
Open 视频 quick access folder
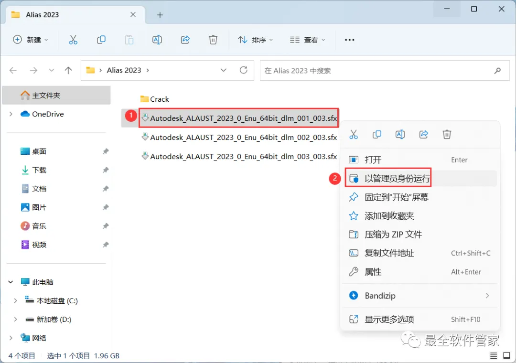pyautogui.click(x=39, y=245)
